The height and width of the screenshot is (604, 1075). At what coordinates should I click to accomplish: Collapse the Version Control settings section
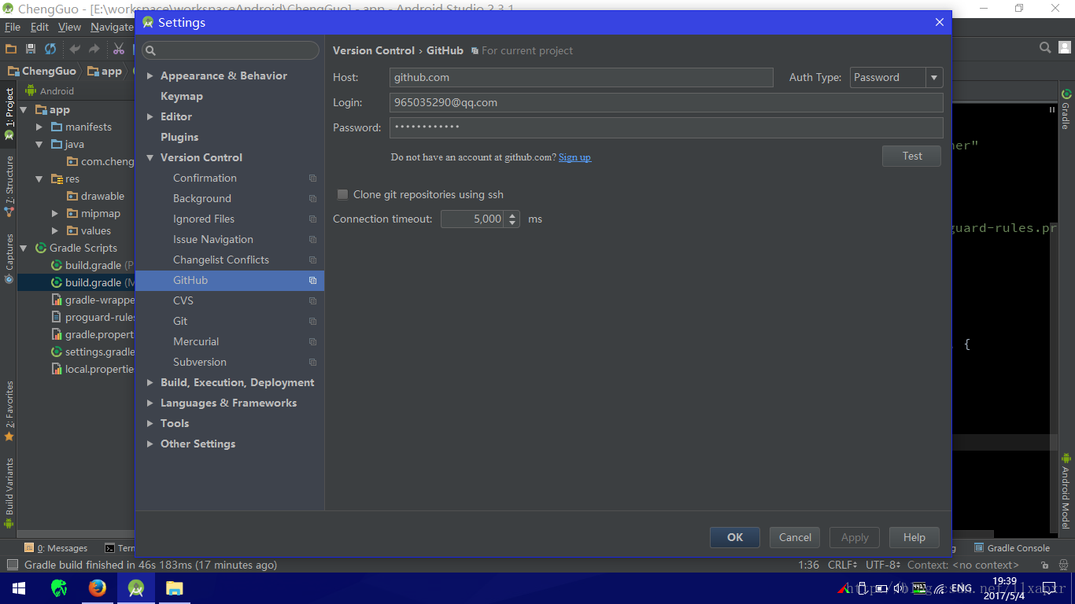tap(150, 158)
